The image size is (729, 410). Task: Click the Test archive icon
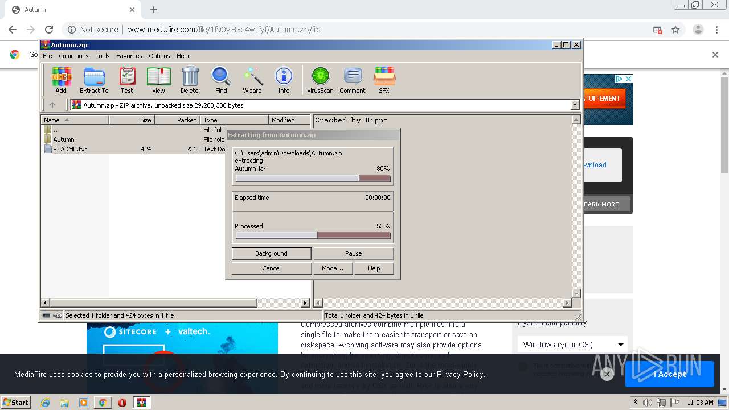tap(127, 80)
